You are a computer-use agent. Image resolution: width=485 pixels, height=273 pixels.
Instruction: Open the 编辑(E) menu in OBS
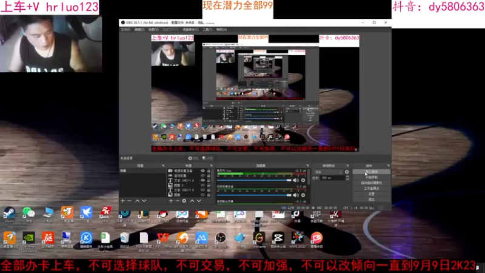click(x=139, y=29)
